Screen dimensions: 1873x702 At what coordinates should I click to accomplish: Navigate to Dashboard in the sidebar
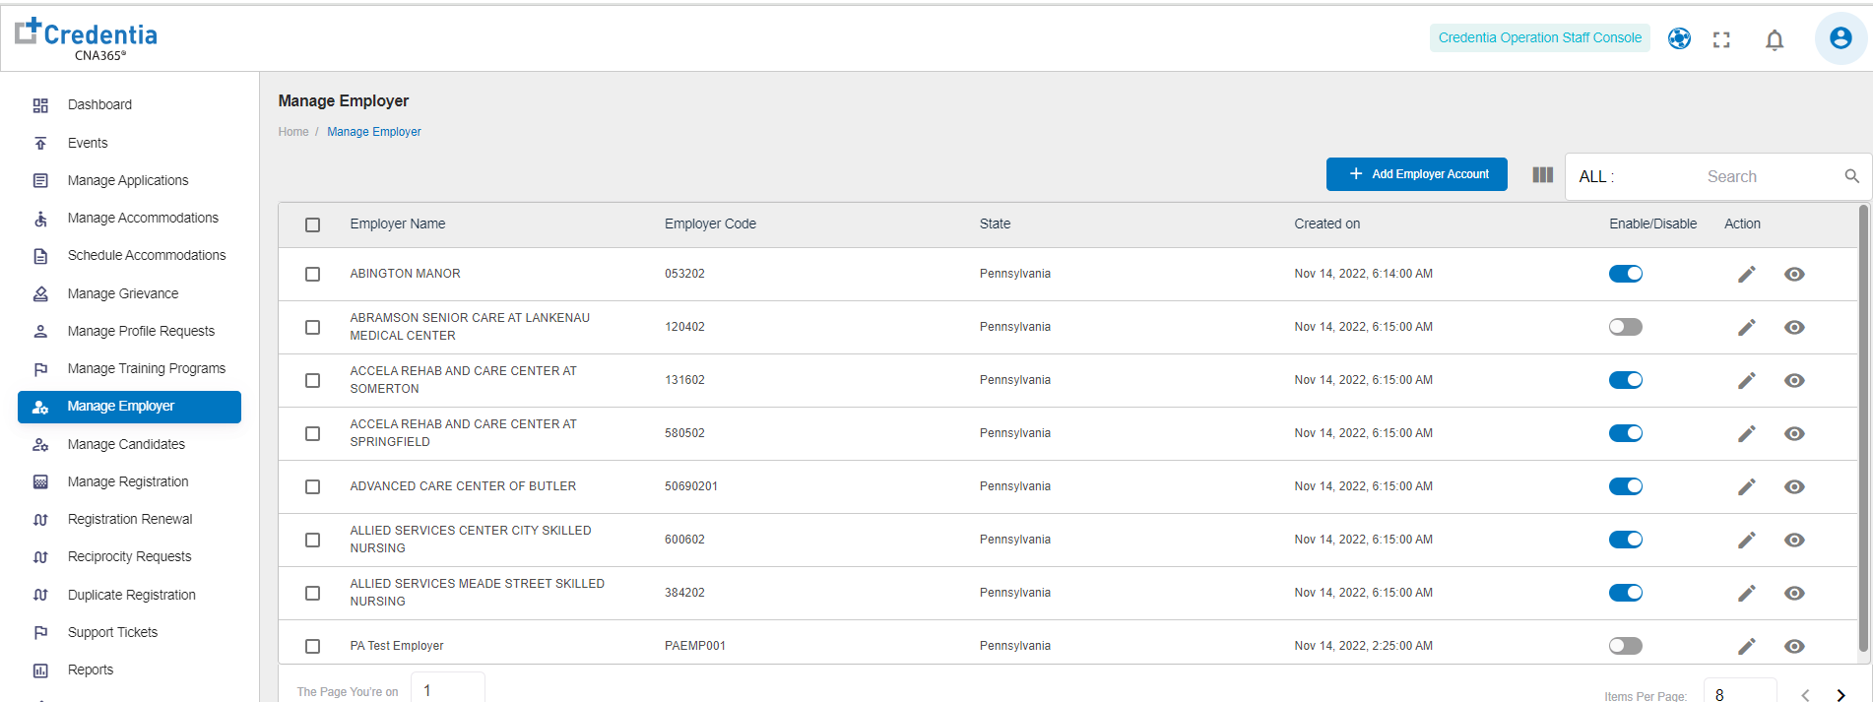tap(99, 104)
